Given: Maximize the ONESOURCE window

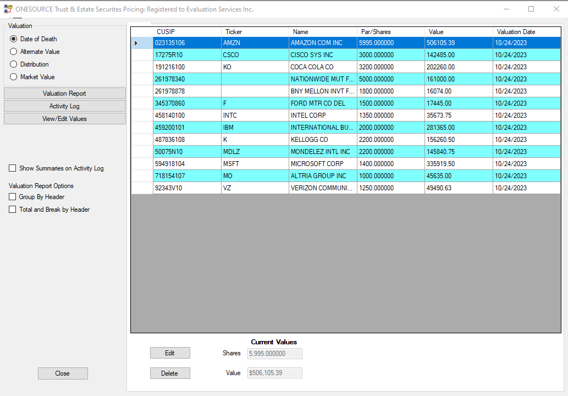Looking at the screenshot, I should [x=531, y=9].
